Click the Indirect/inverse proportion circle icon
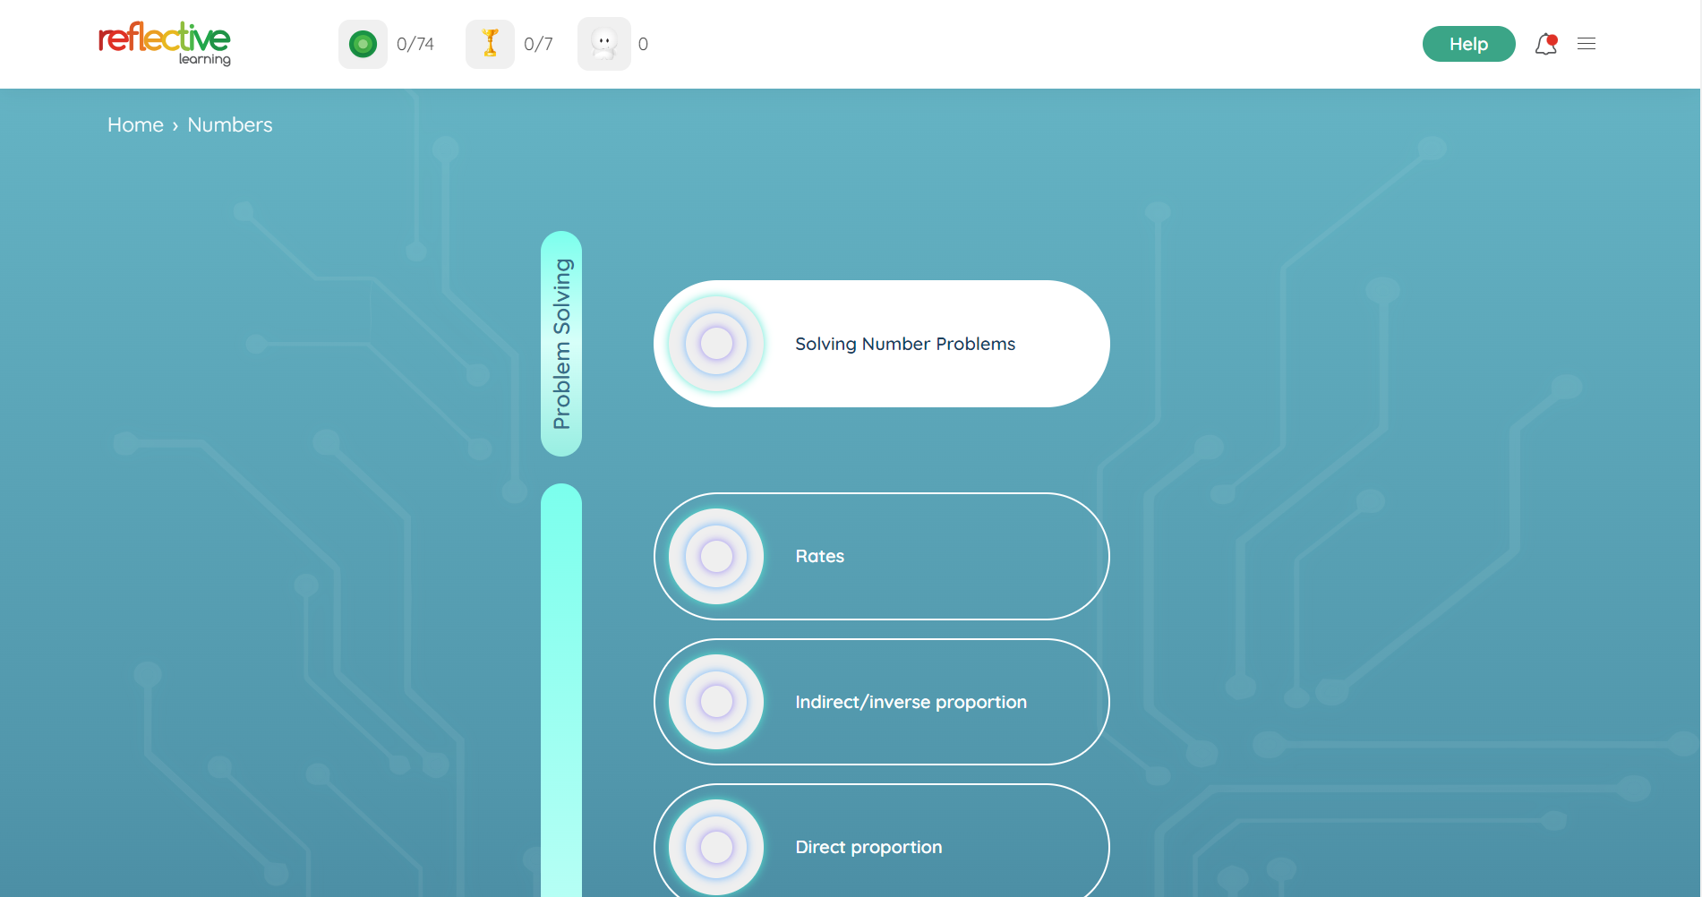 716,702
